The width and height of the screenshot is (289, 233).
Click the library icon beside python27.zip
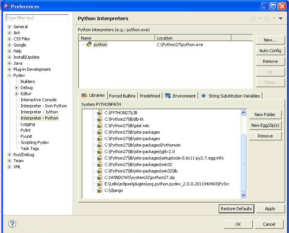(x=100, y=177)
